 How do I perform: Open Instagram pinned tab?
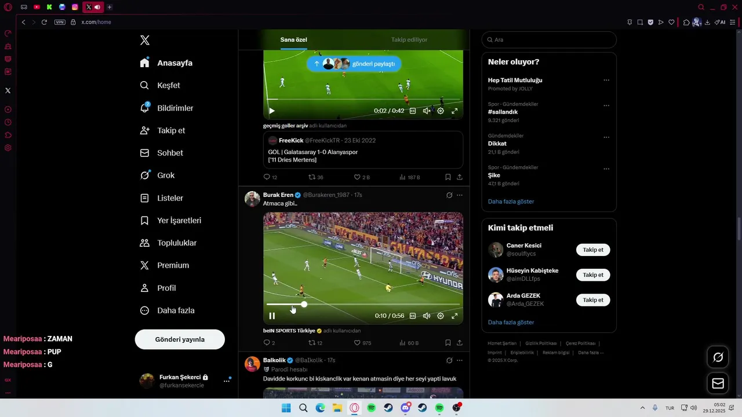pos(75,7)
